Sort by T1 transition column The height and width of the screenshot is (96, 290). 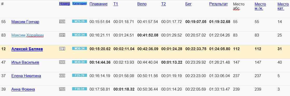tap(116, 4)
